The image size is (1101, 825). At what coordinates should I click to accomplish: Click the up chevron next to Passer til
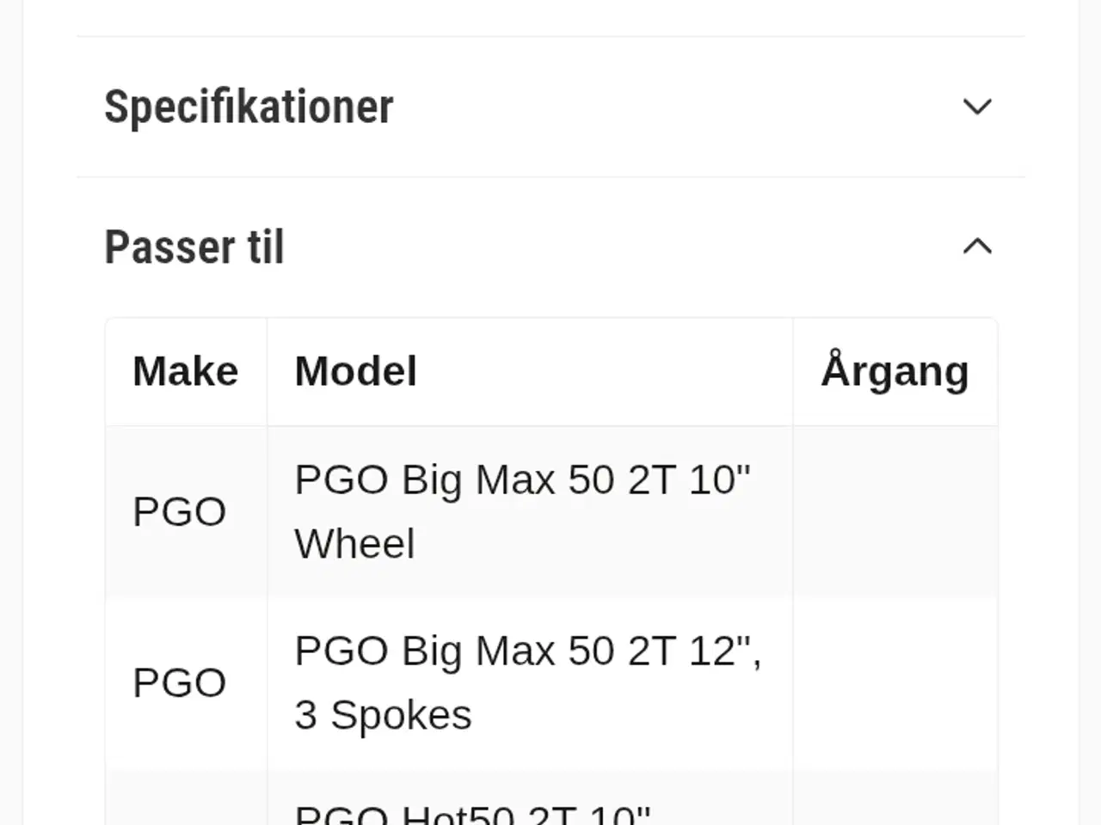coord(978,247)
